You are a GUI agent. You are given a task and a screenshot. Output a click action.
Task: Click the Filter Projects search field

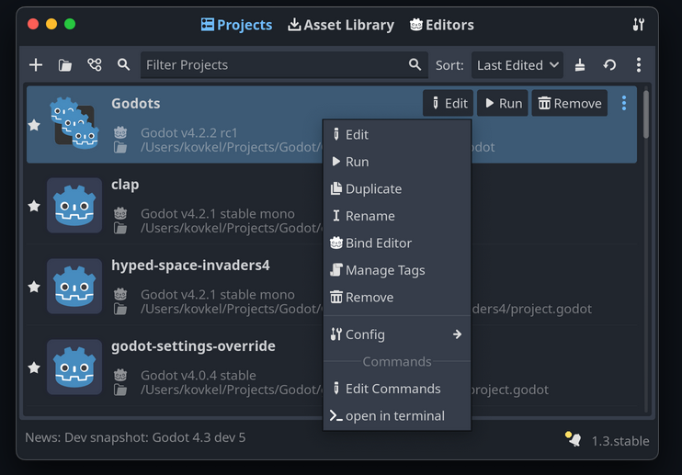(276, 65)
